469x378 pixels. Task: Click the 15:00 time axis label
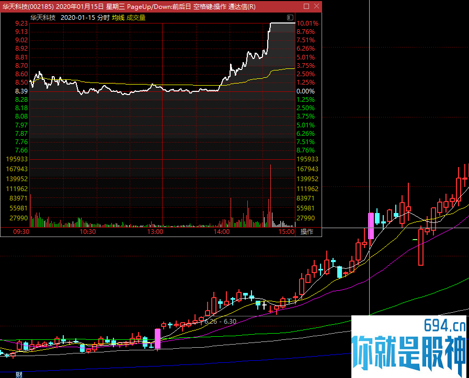[287, 232]
